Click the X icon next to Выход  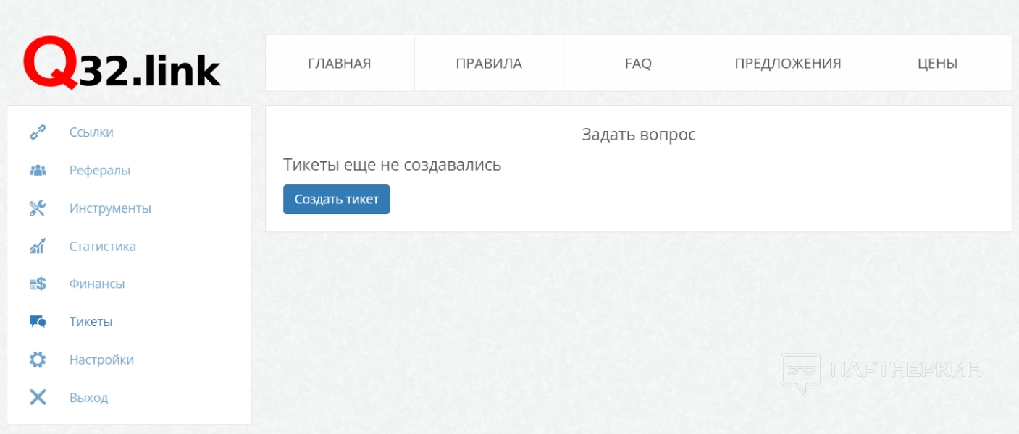pos(38,397)
